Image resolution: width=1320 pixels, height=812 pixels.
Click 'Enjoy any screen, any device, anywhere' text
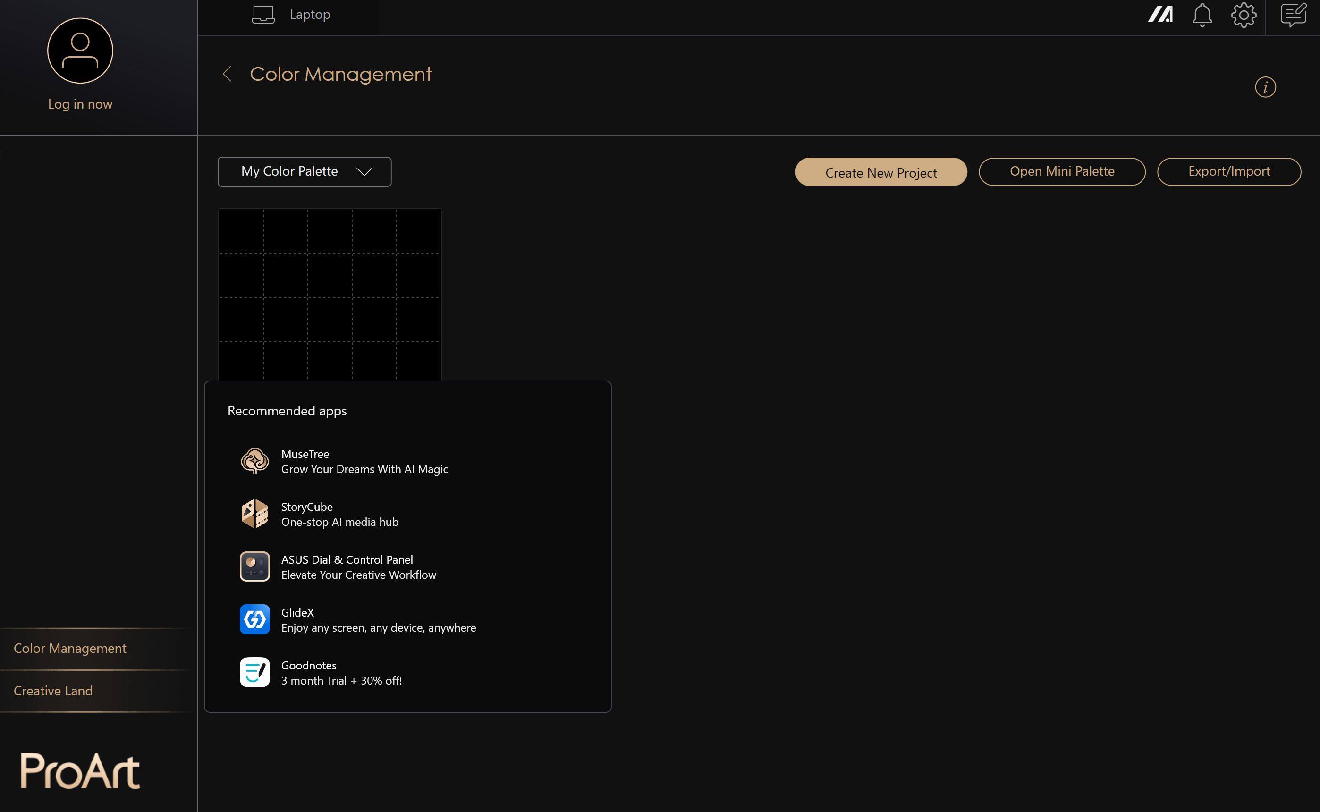tap(379, 628)
